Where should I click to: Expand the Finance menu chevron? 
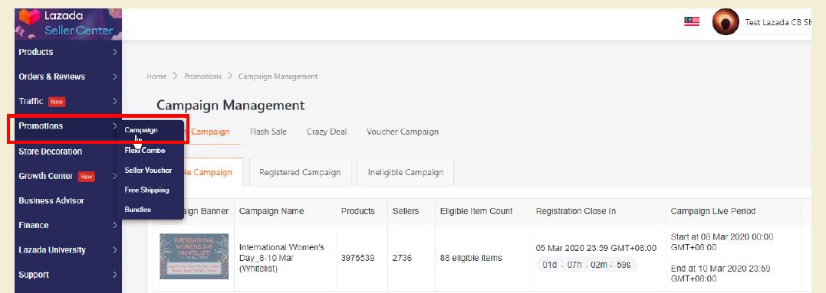pos(115,225)
